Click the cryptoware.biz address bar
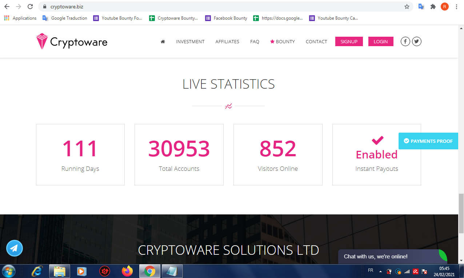The image size is (464, 278). coord(225,7)
